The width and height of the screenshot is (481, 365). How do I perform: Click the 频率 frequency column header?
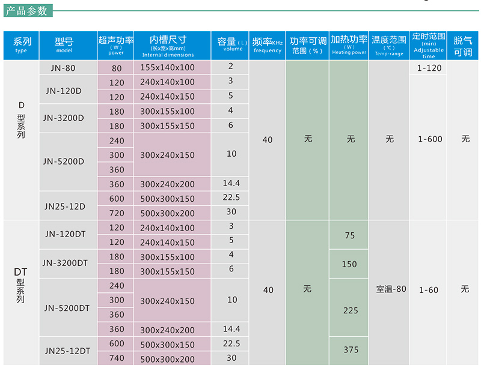(x=268, y=45)
